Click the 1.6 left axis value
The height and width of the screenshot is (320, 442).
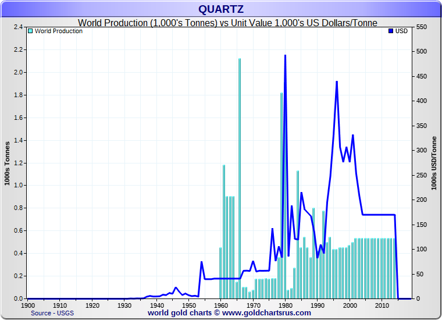19,118
